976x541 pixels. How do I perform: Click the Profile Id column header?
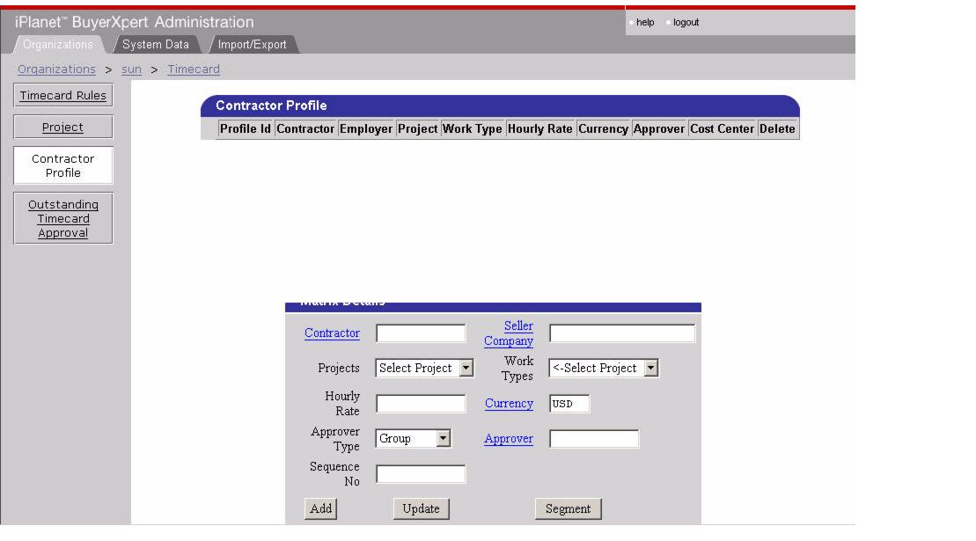pyautogui.click(x=246, y=128)
